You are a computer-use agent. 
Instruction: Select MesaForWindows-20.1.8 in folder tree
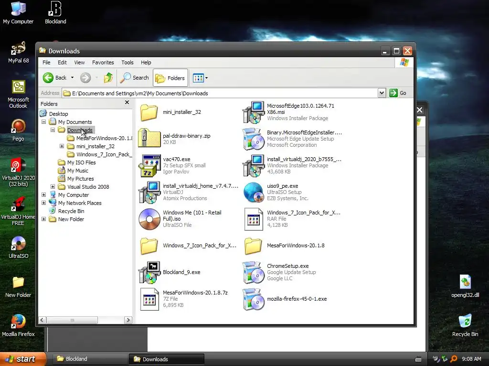[x=99, y=138]
